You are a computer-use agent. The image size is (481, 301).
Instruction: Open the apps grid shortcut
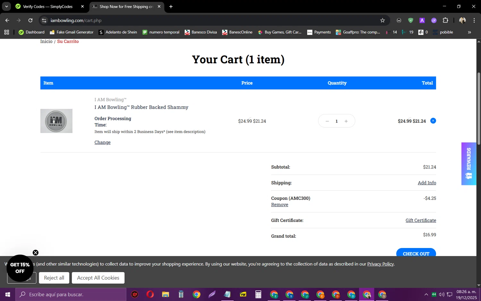pos(6,32)
